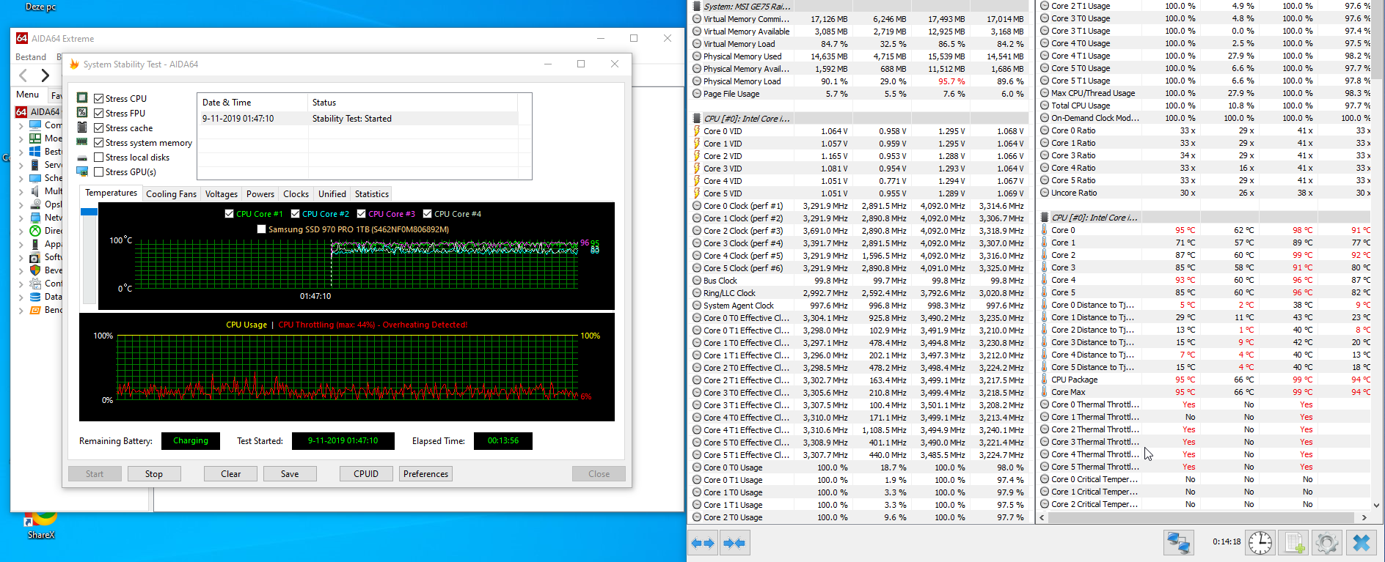Click the HWiNFO horizontal scrollbar right arrow
1385x562 pixels.
coord(1364,517)
